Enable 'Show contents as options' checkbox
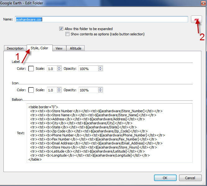This screenshot has width=207, height=186. point(67,34)
